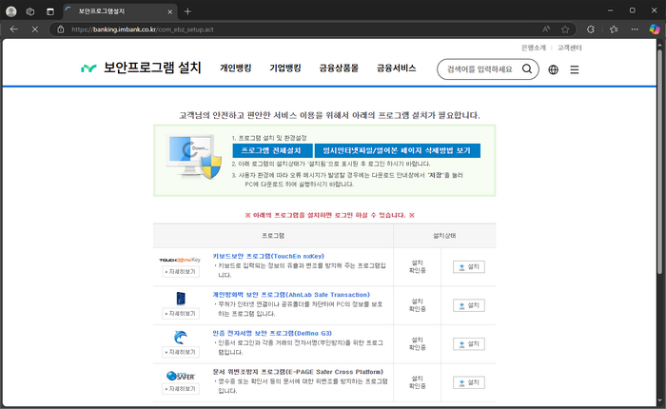Click the iM bank logo icon

pos(88,68)
